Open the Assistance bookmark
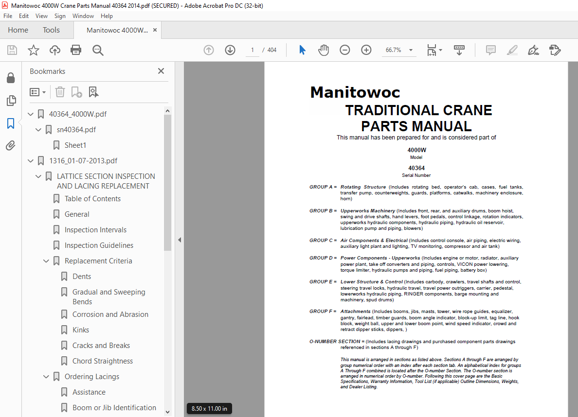Screen dimensions: 578x417 click(x=89, y=392)
